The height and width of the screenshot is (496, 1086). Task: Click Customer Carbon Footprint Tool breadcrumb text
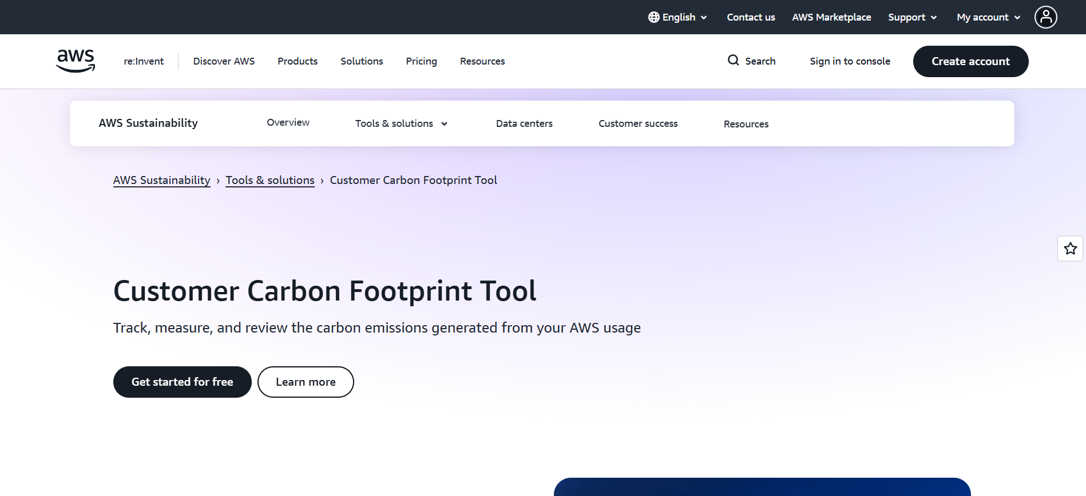pos(413,180)
